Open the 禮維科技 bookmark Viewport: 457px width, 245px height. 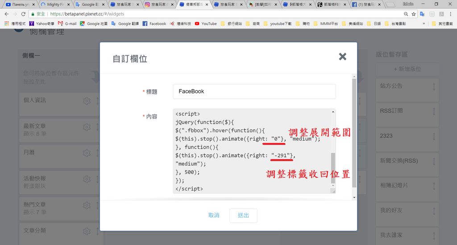[180, 24]
